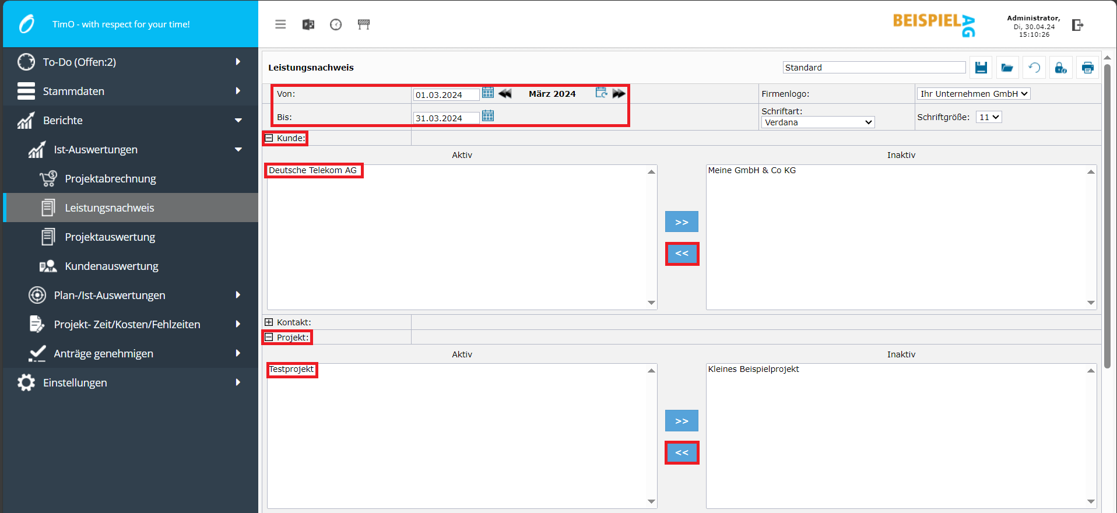Open calendar picker next to Von date

tap(488, 93)
